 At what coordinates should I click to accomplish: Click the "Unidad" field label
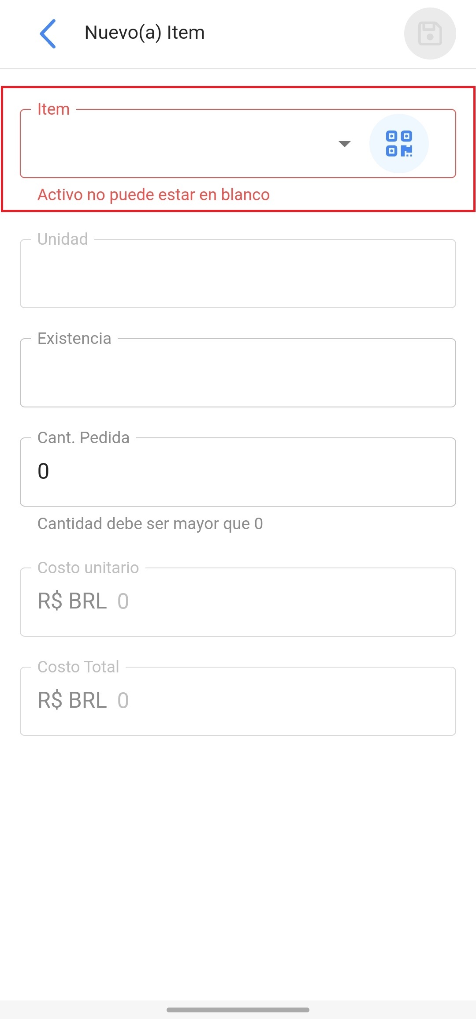point(63,239)
